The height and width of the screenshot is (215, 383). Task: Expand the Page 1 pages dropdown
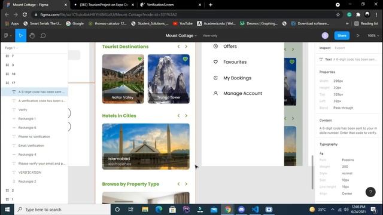pyautogui.click(x=11, y=48)
